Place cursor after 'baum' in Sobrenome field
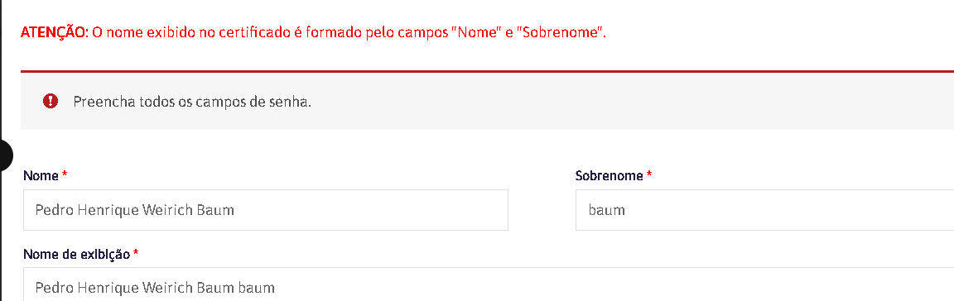954x301 pixels. coord(626,210)
